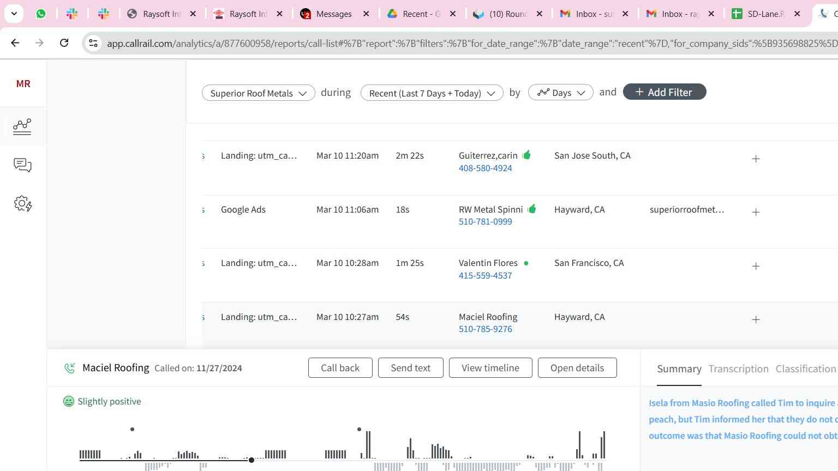838x471 pixels.
Task: Click the Add Filter button
Action: pyautogui.click(x=664, y=92)
